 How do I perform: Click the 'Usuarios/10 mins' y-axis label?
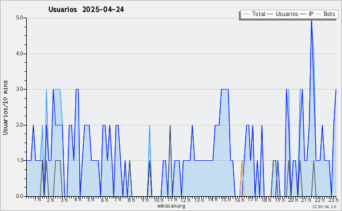point(5,108)
